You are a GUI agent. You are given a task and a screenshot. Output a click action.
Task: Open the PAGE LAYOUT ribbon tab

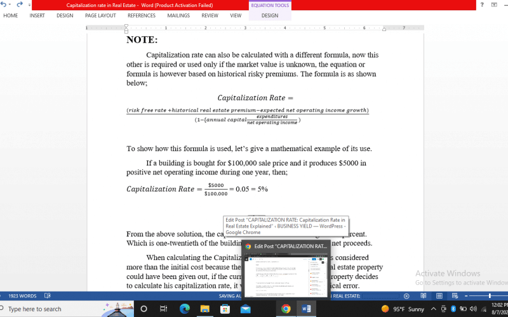tap(100, 15)
